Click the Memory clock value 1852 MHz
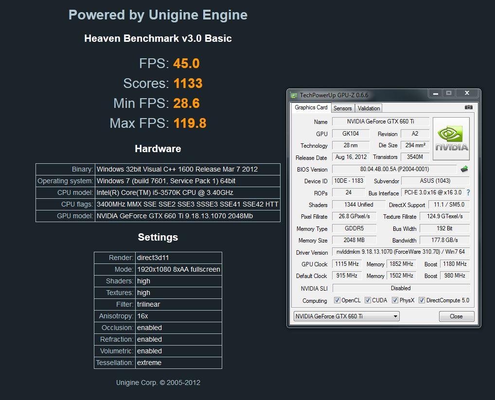 click(401, 264)
